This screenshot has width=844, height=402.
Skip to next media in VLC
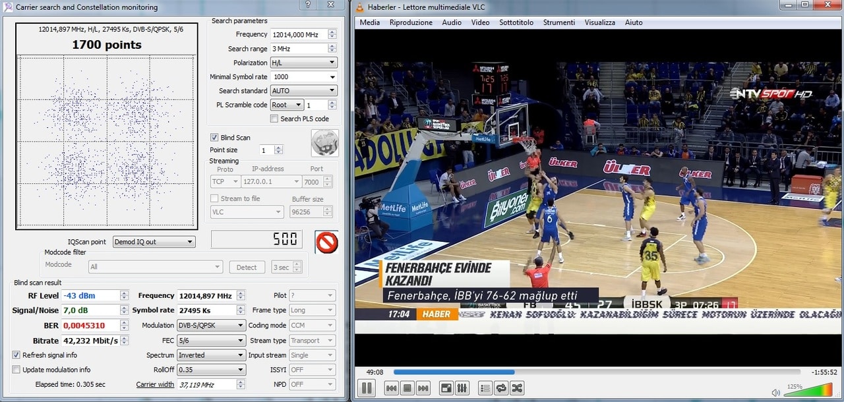tap(423, 388)
